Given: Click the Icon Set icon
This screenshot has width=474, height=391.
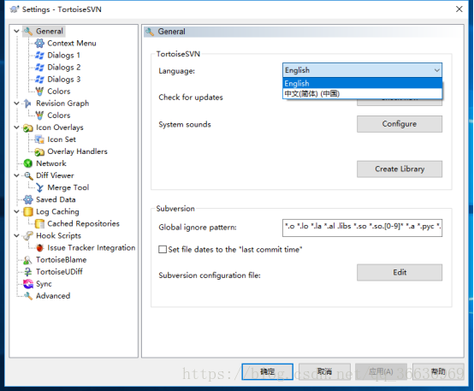Looking at the screenshot, I should [x=39, y=139].
